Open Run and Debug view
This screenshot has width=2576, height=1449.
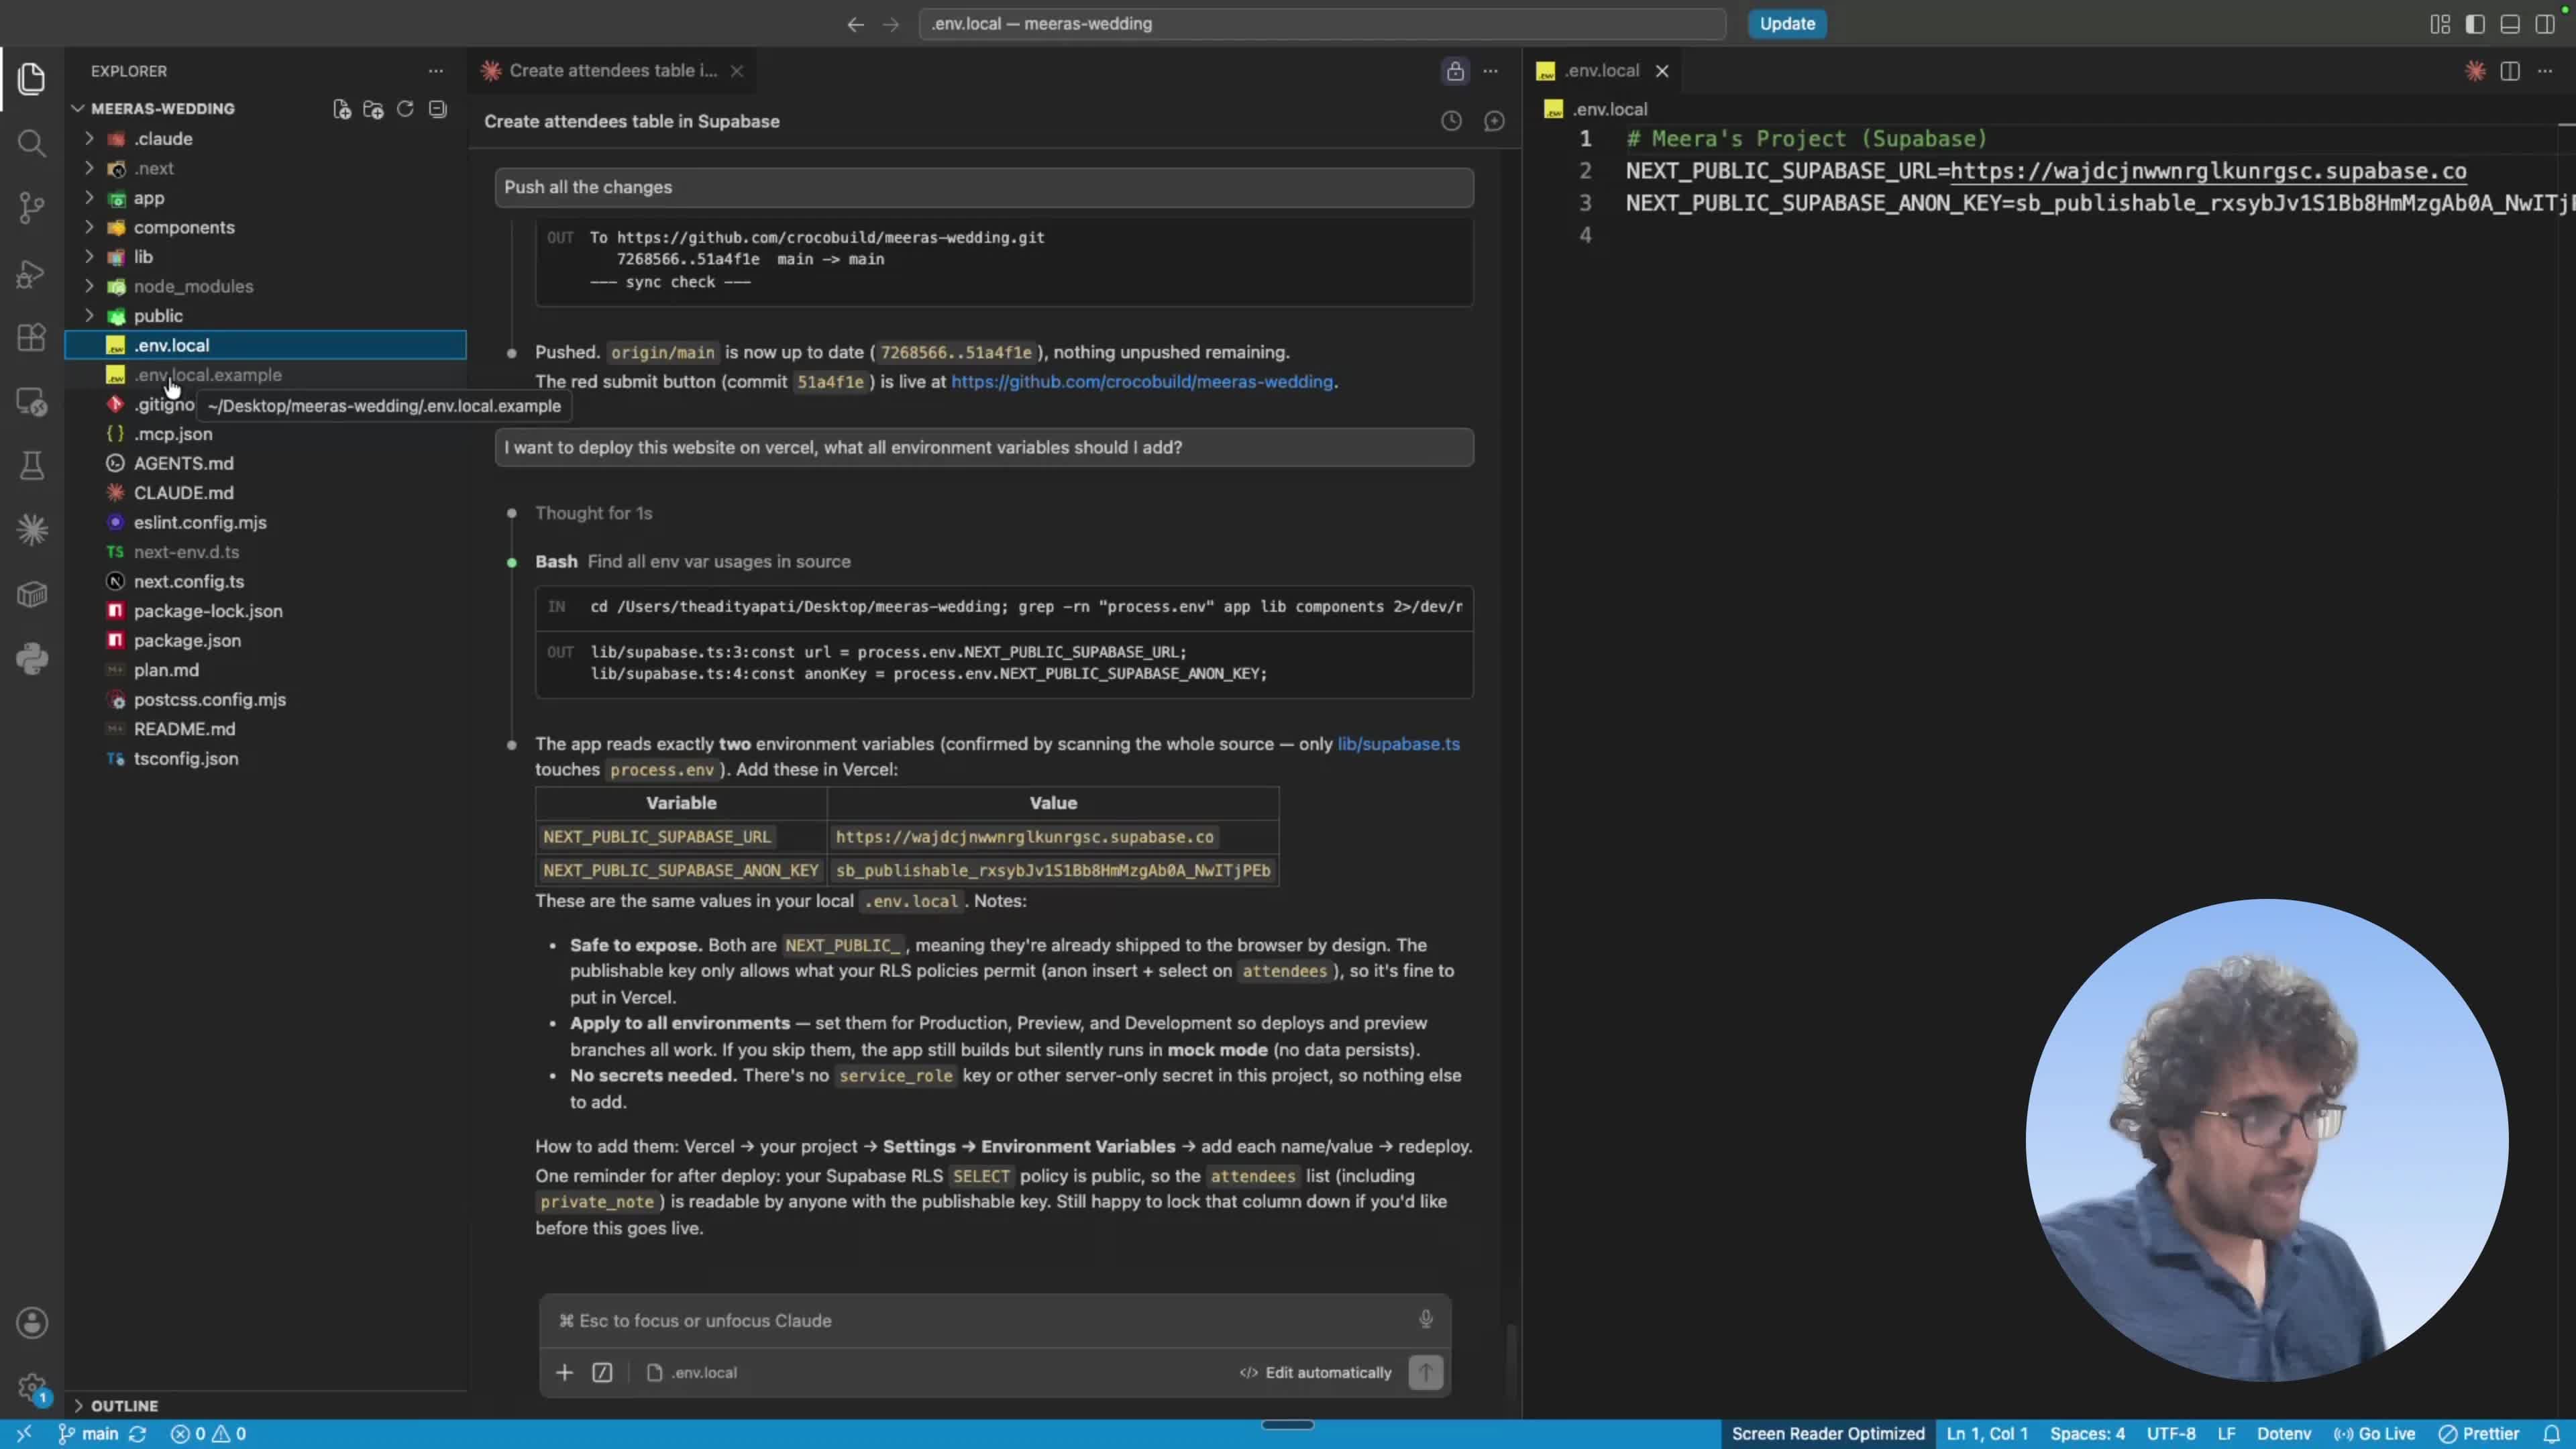coord(31,273)
